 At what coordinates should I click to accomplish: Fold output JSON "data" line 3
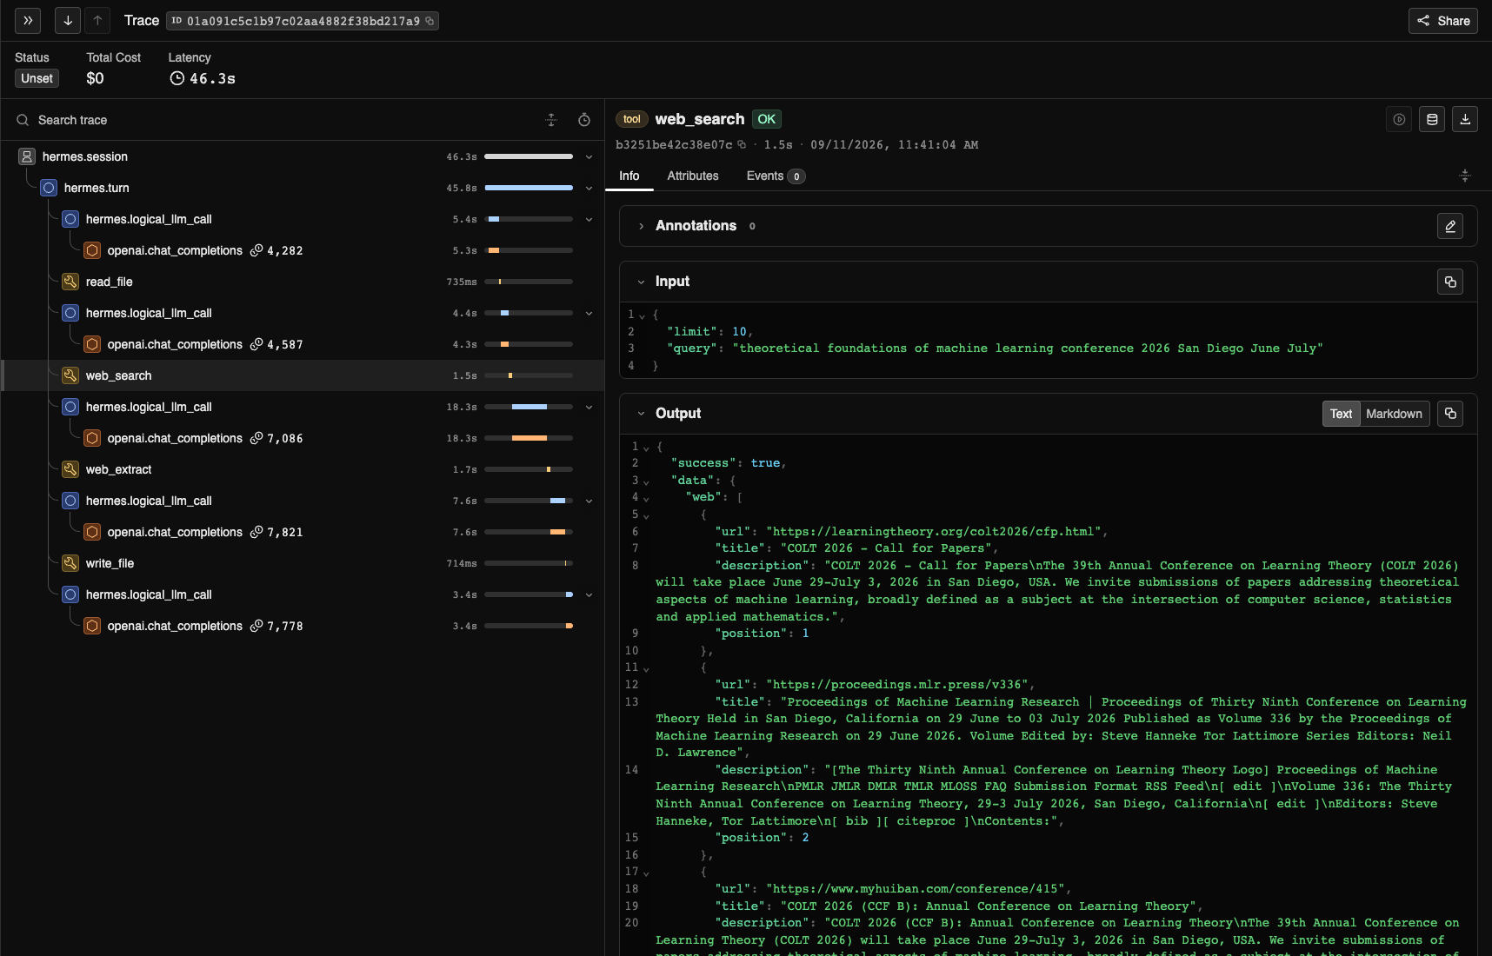(x=646, y=481)
